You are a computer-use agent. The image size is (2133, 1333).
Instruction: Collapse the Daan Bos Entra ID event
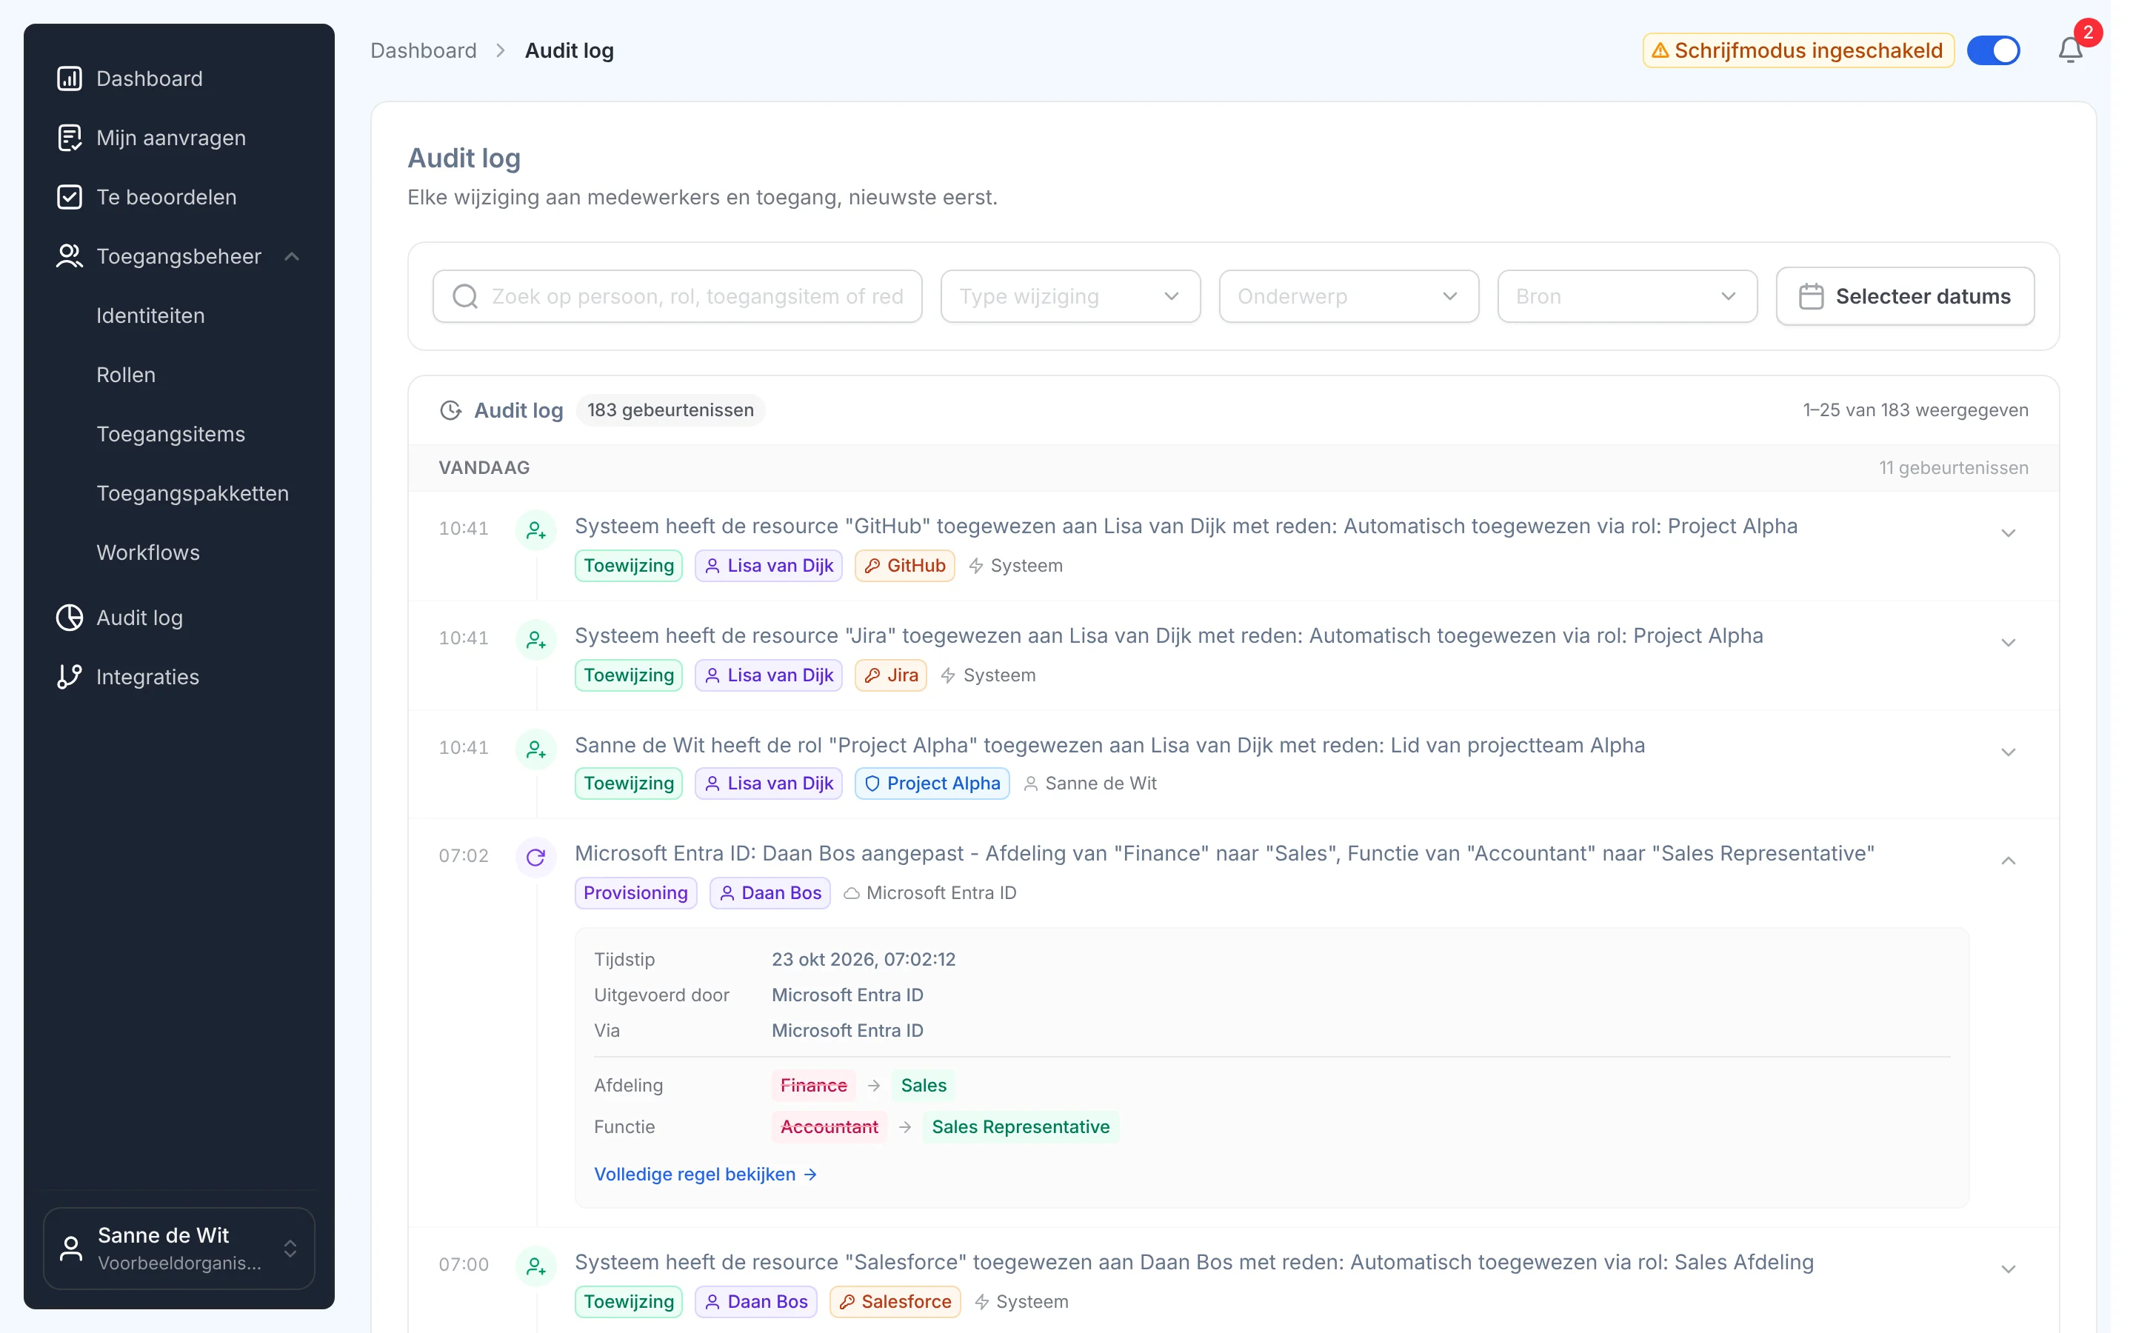(x=2008, y=861)
